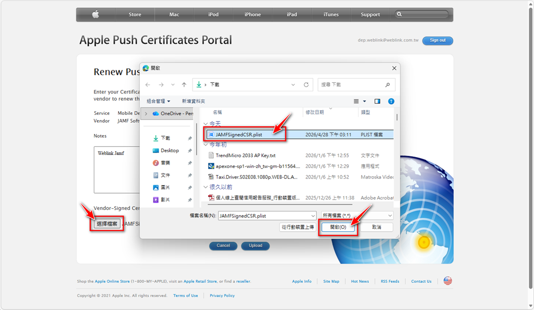Click the refresh button in file dialog

coord(307,85)
